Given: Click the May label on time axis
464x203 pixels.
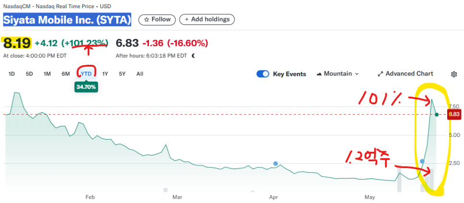Looking at the screenshot, I should pyautogui.click(x=370, y=197).
